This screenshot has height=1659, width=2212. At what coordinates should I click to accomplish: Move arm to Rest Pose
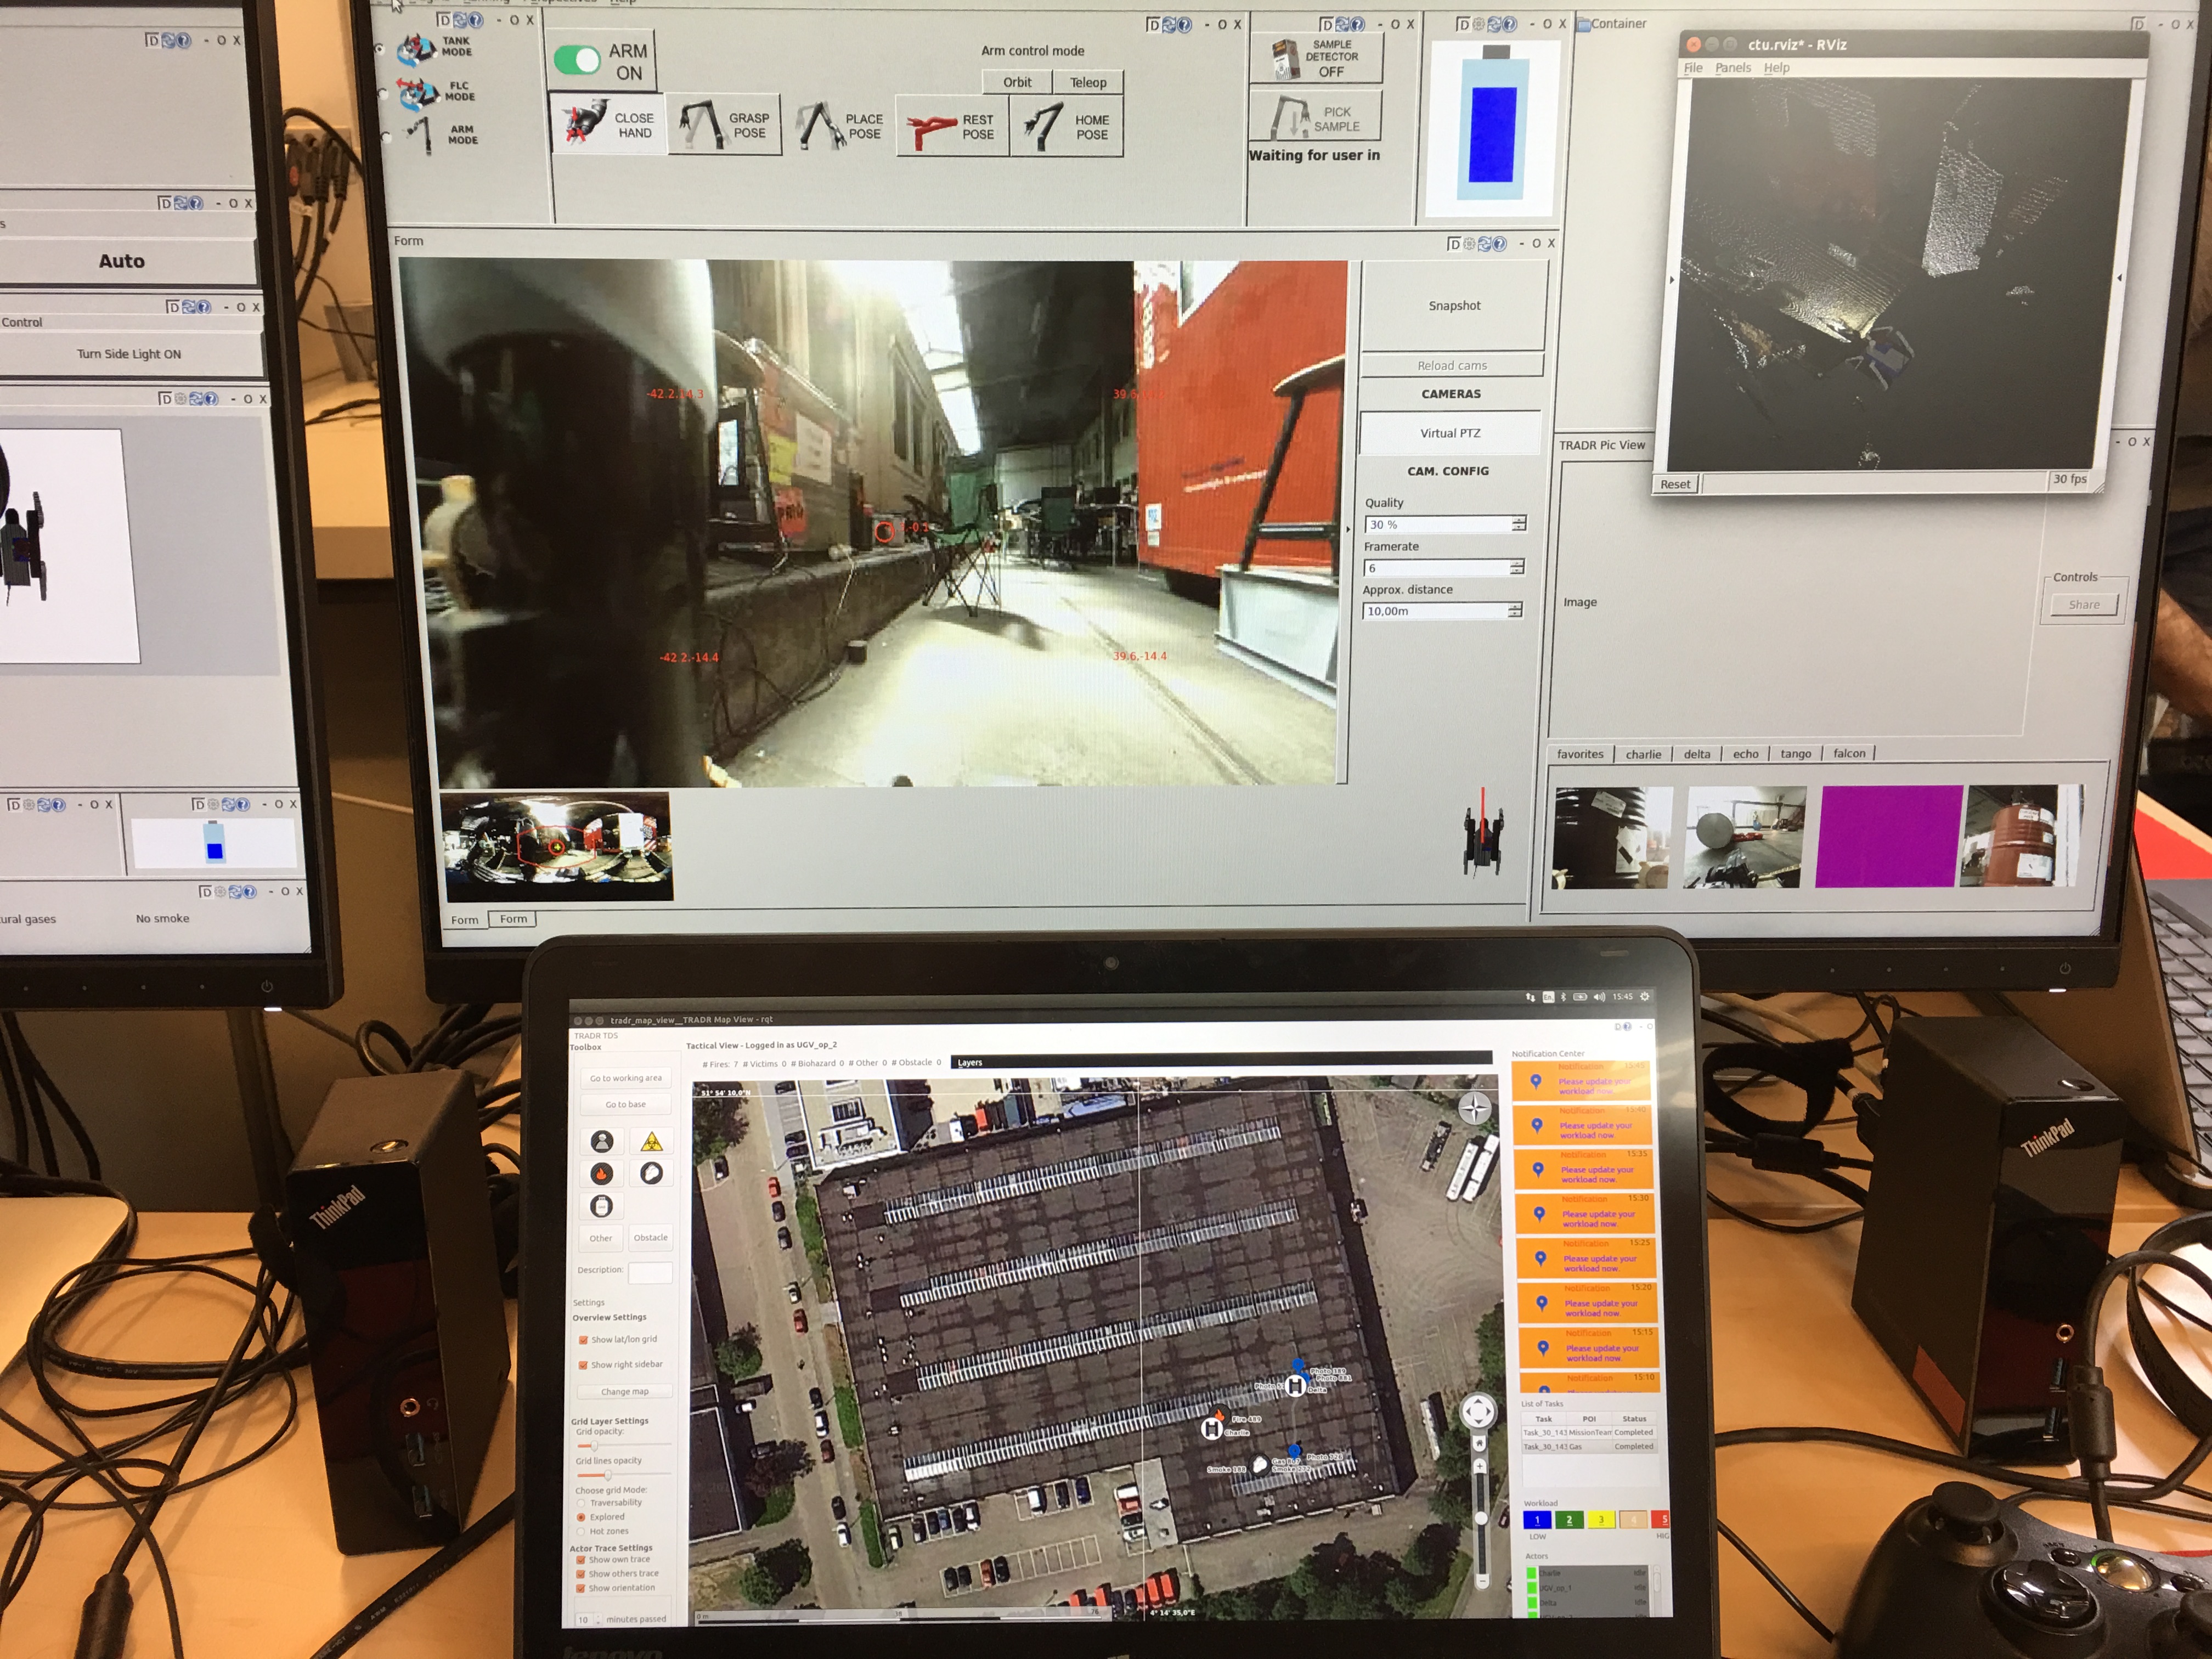(x=952, y=127)
